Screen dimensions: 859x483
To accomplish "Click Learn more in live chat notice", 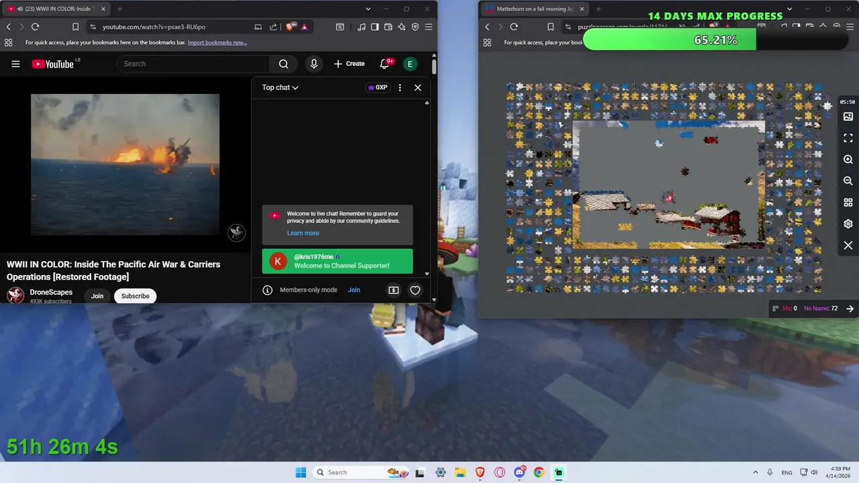I will click(303, 233).
